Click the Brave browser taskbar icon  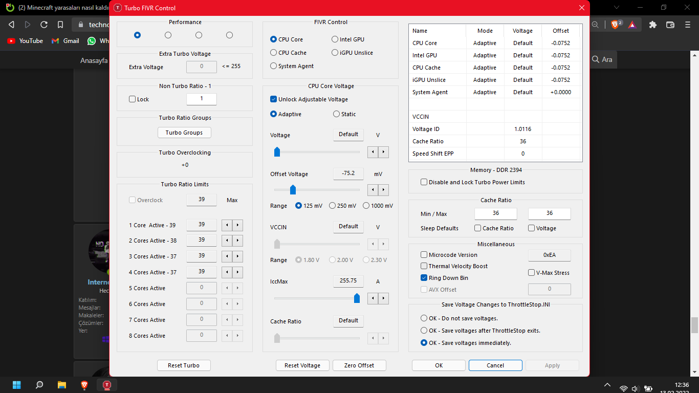point(84,385)
